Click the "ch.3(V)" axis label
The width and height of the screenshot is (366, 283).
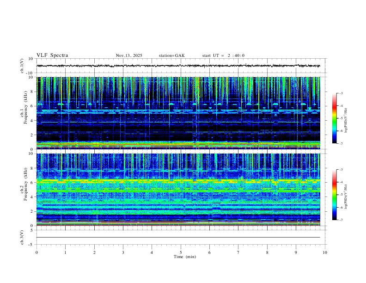click(x=22, y=237)
